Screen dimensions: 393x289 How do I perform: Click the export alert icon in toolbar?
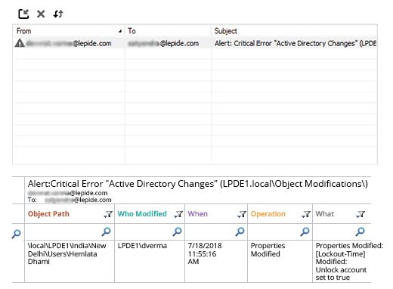[x=23, y=14]
